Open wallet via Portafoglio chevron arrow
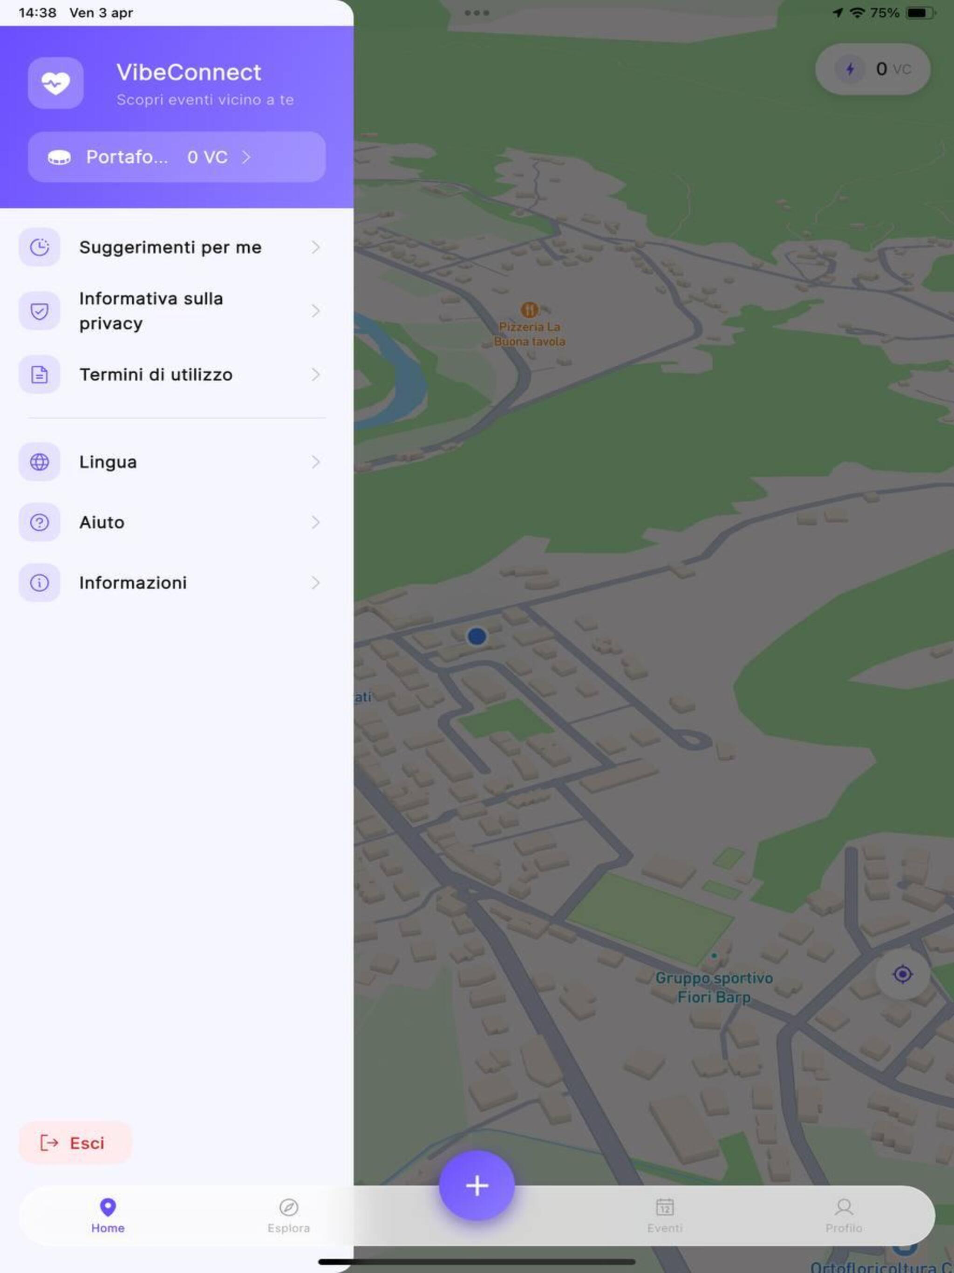The width and height of the screenshot is (954, 1273). click(245, 157)
